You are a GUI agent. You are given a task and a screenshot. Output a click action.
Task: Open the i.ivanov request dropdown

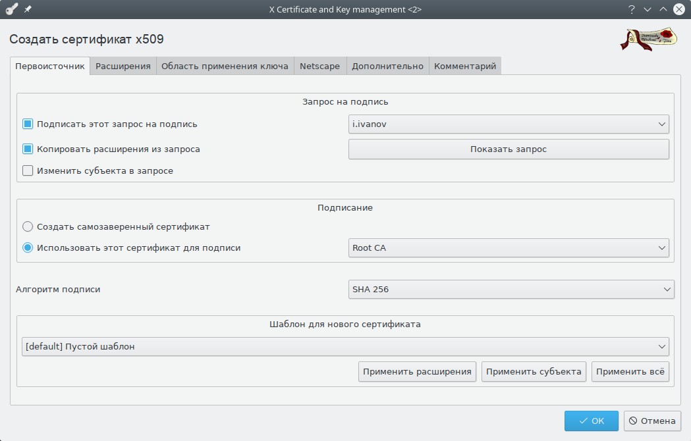coord(508,124)
